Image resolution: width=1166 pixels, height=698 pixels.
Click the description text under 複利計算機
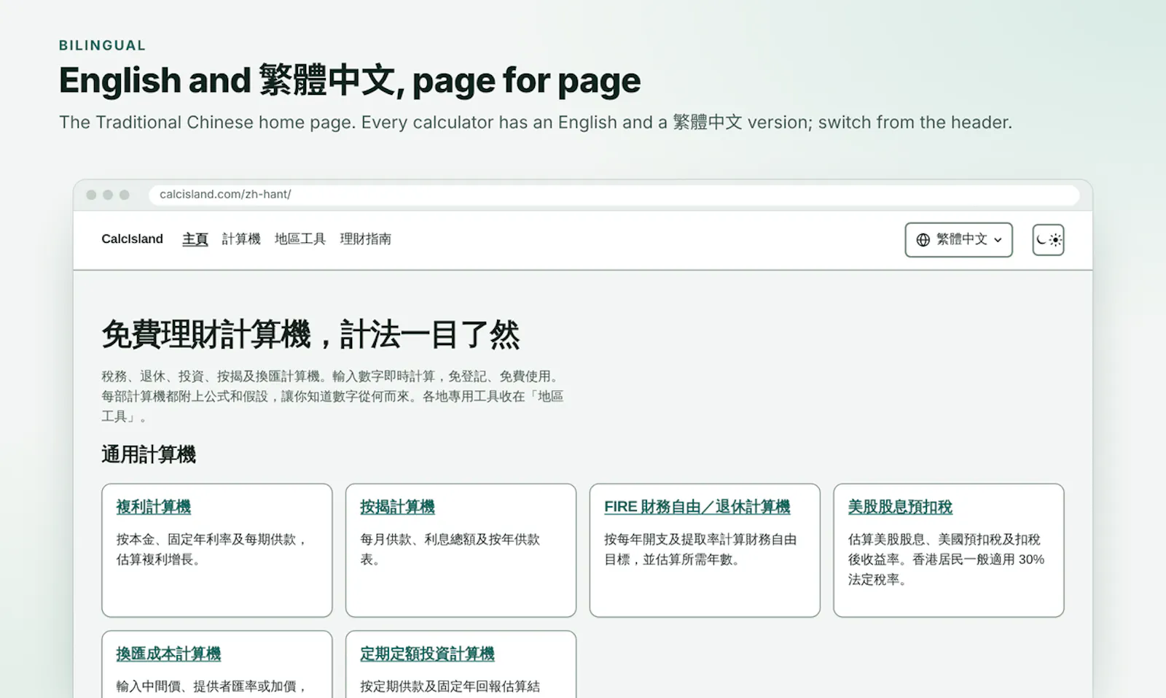212,549
